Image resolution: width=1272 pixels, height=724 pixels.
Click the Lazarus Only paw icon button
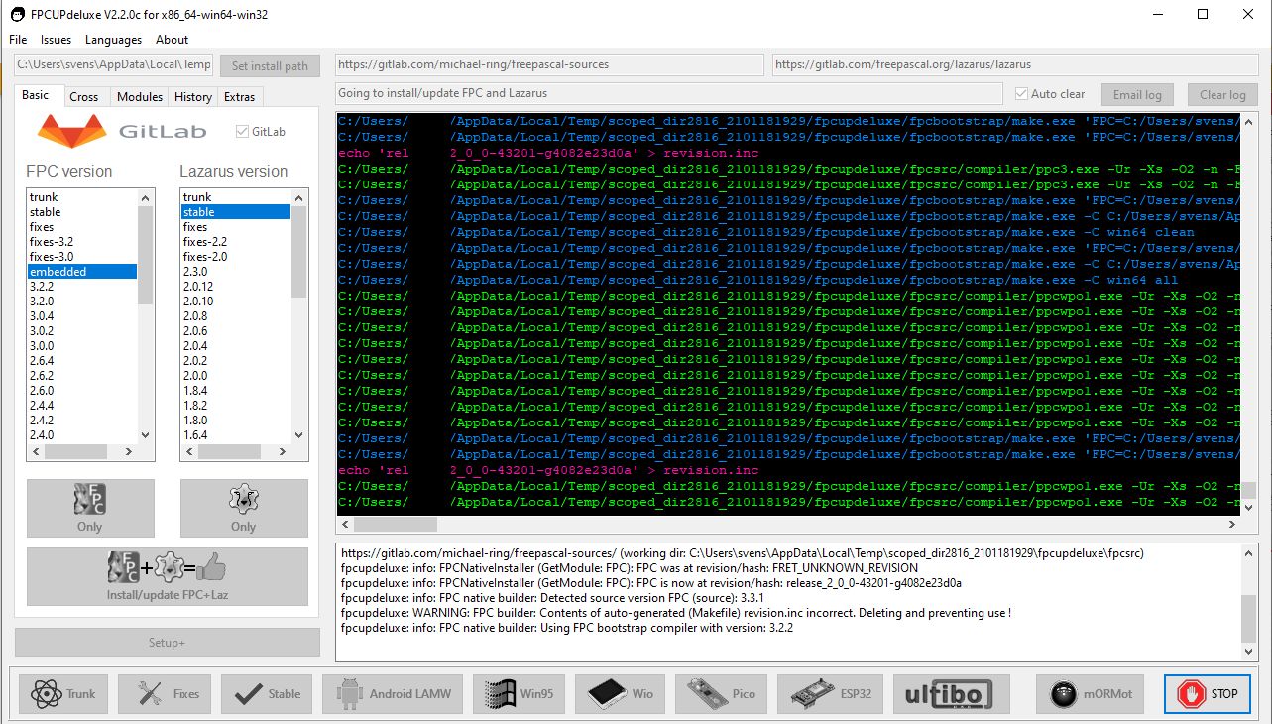click(244, 509)
